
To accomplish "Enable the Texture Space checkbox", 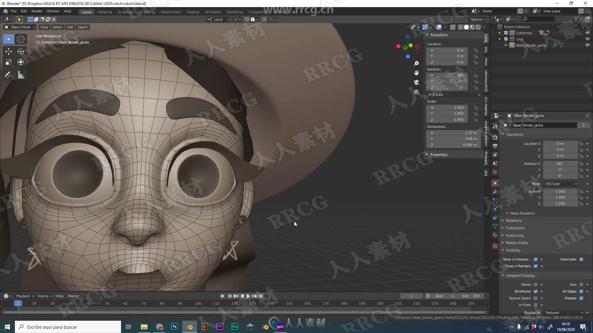I will (x=536, y=298).
